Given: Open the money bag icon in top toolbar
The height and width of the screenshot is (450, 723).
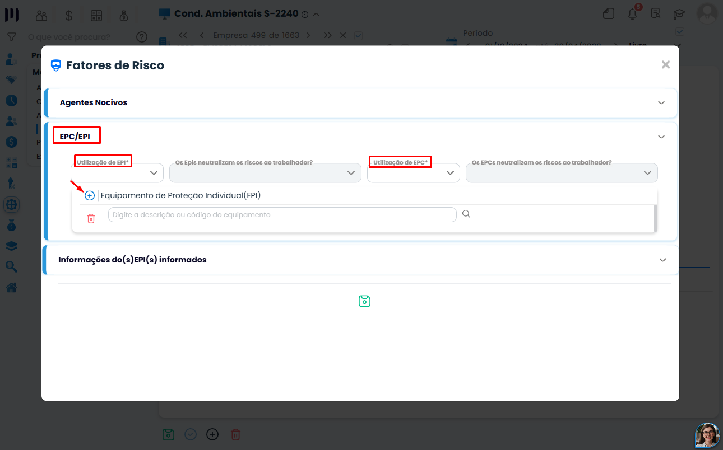Looking at the screenshot, I should [x=124, y=16].
